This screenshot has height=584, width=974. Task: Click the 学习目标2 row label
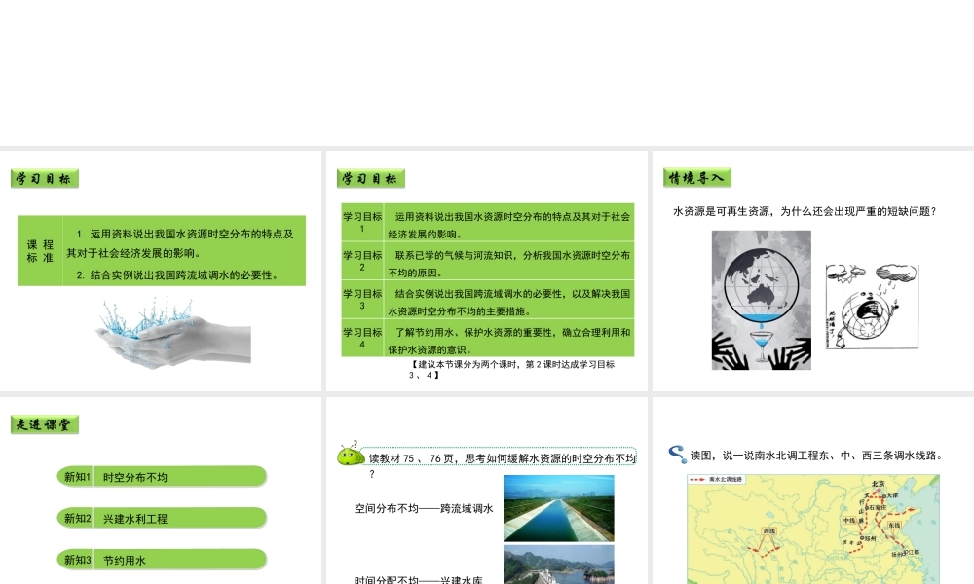click(362, 261)
